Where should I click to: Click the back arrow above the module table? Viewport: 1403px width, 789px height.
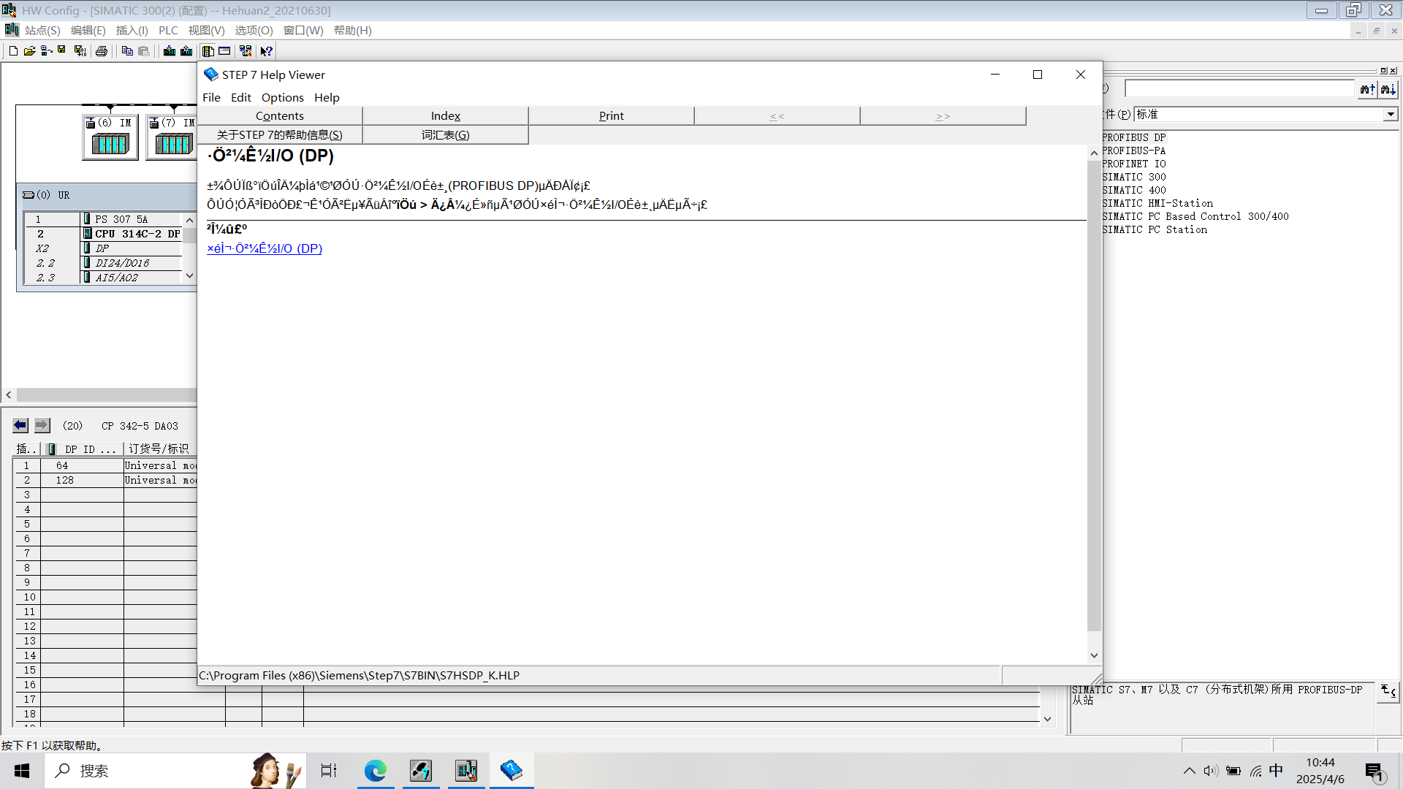[x=20, y=425]
